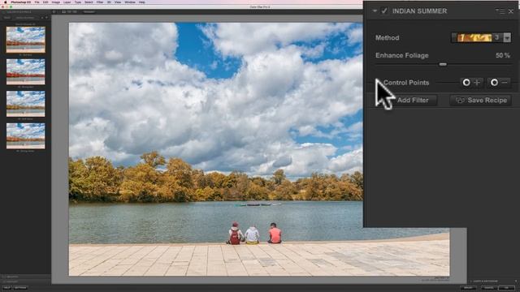Click the Settings button at bottom left
Viewport: 520px width, 292px height.
(20, 288)
